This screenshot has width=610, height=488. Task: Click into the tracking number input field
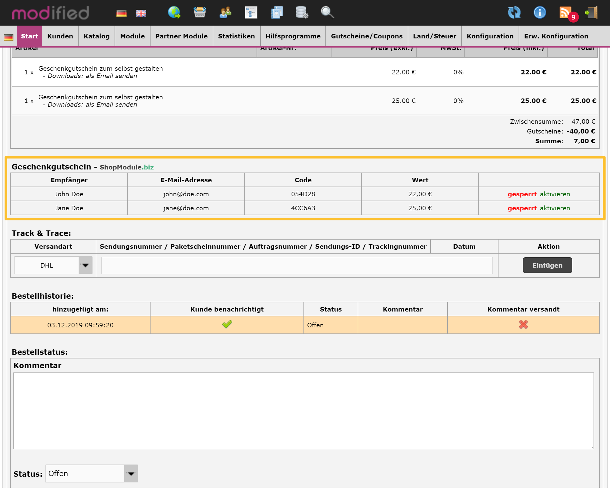(x=297, y=265)
